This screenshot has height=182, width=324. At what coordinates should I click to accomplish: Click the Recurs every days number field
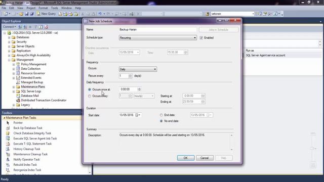click(x=124, y=76)
